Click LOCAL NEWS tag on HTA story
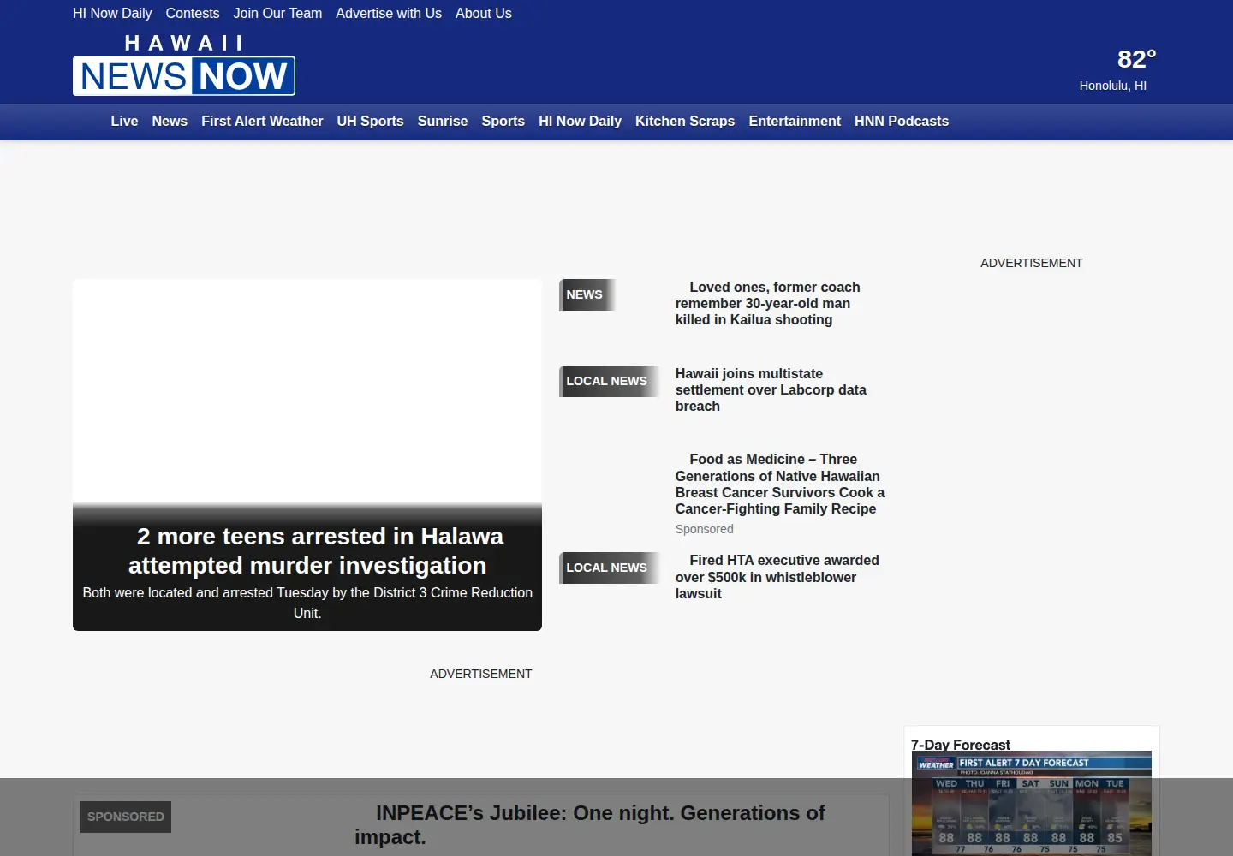 click(610, 568)
